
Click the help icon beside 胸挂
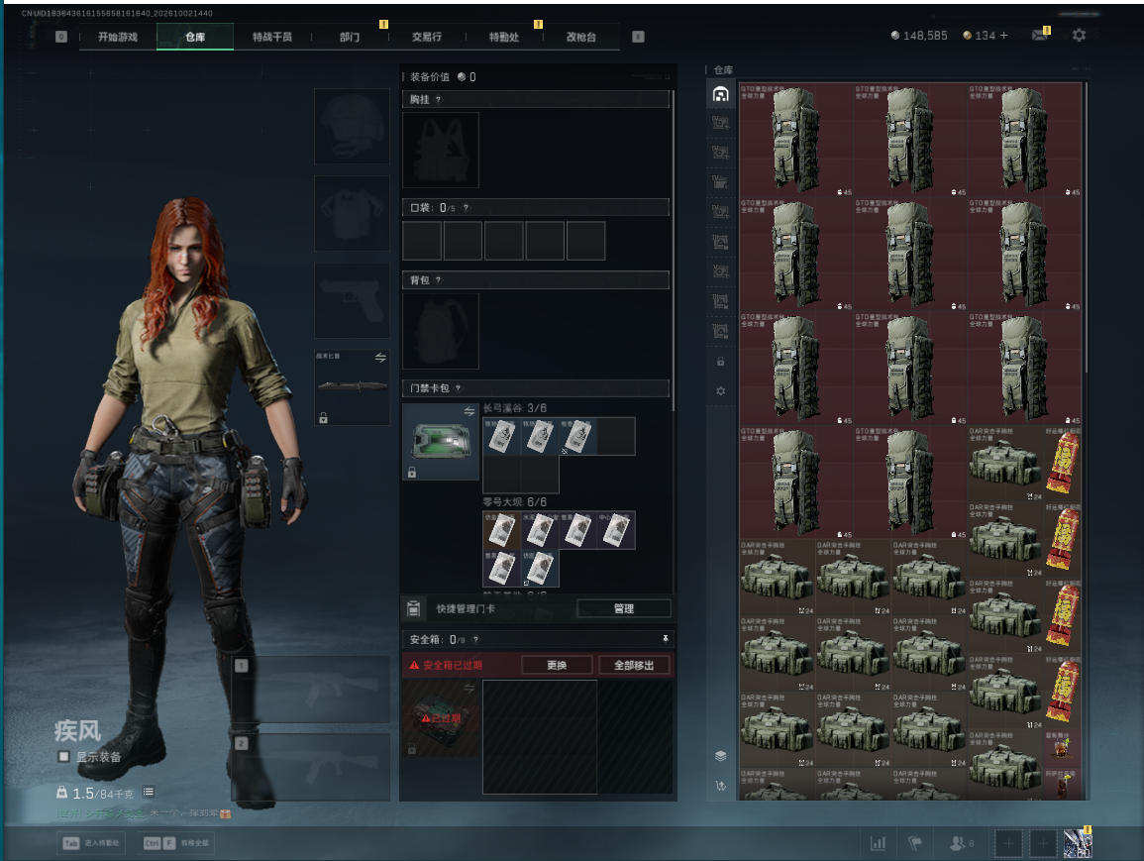438,99
